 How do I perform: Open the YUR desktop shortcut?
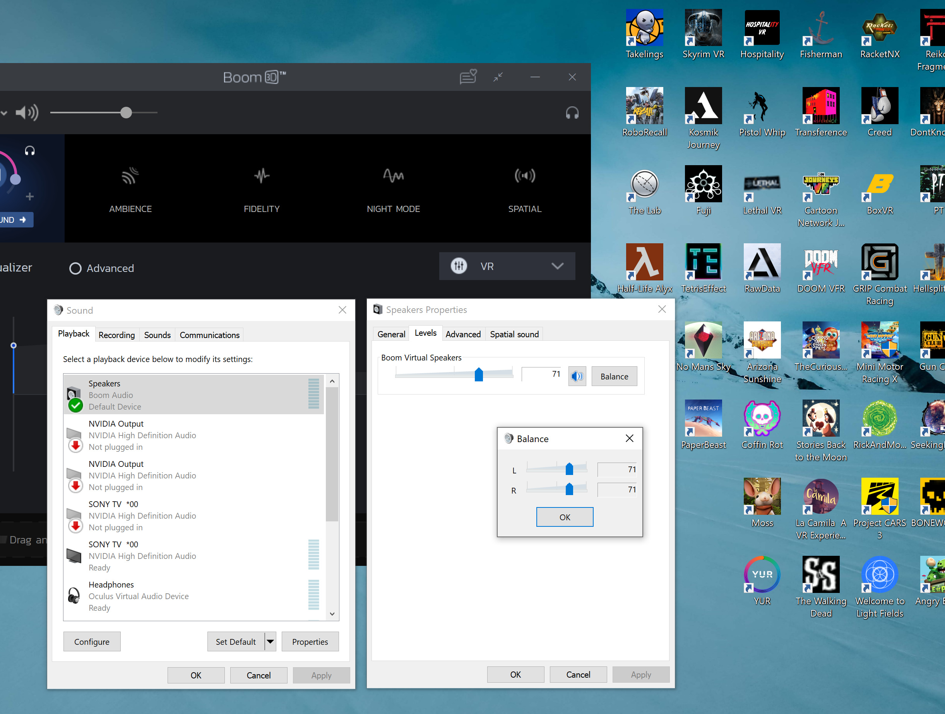[762, 581]
